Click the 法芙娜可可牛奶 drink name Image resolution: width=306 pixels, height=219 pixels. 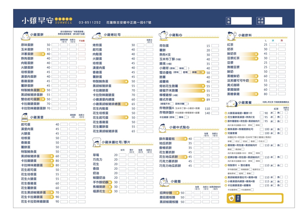pos(238,81)
